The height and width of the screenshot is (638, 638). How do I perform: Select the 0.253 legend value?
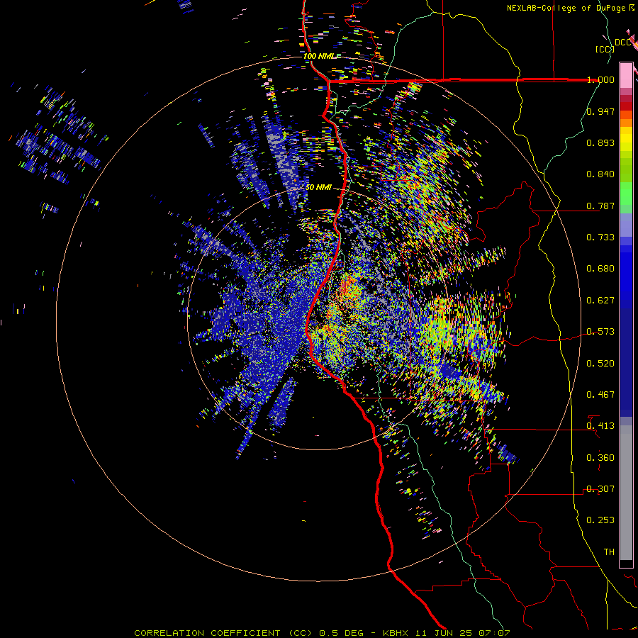[600, 520]
